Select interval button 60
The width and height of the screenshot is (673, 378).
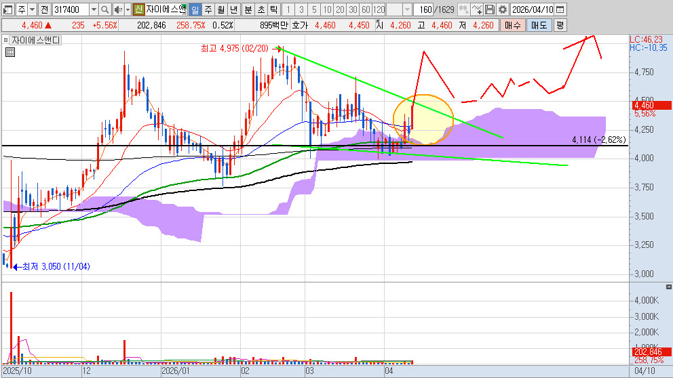coord(366,9)
